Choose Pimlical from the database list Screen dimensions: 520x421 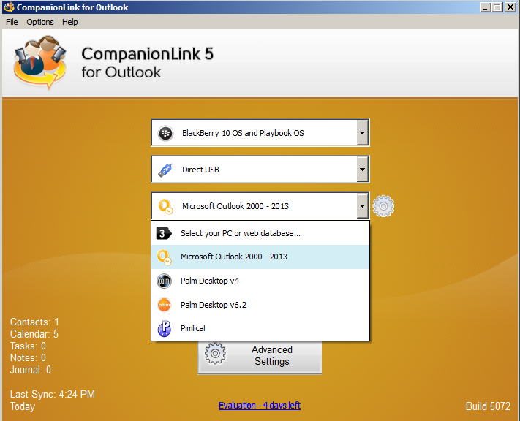260,328
